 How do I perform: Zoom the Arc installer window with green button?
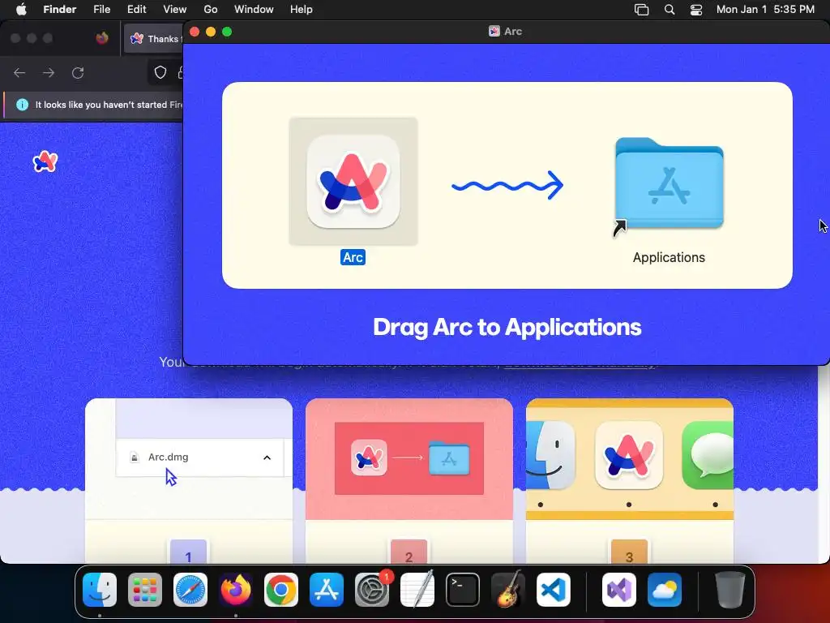227,32
